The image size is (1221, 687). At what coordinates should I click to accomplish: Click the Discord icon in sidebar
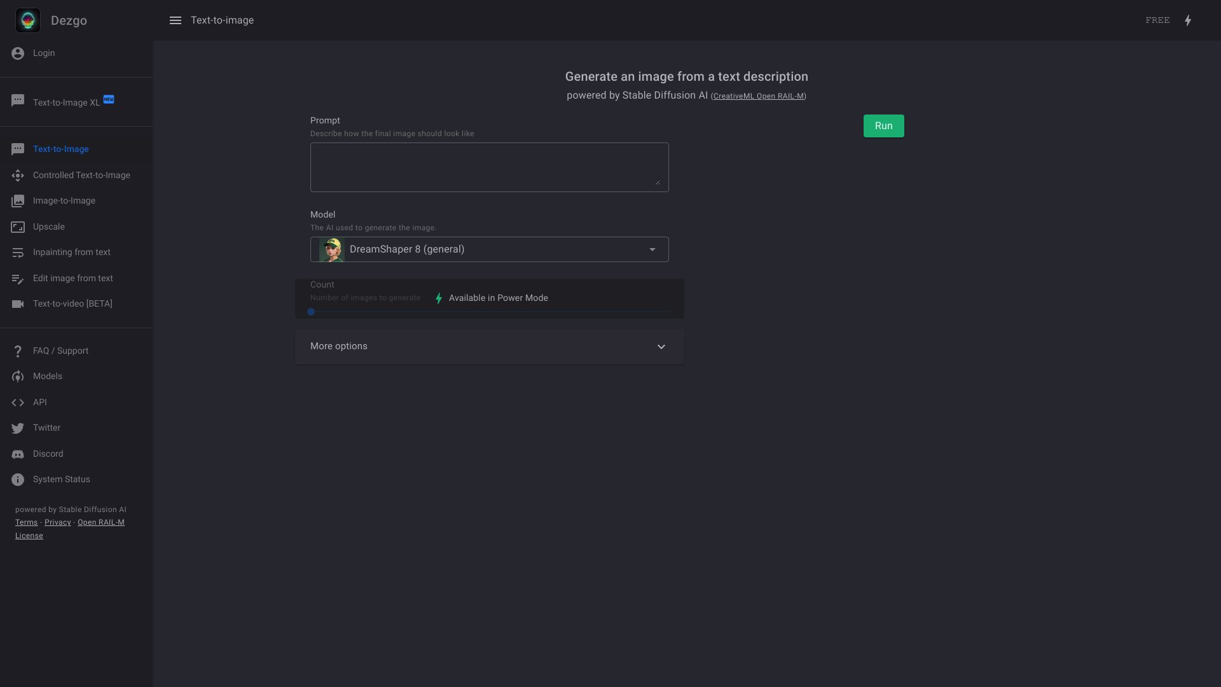pos(18,454)
